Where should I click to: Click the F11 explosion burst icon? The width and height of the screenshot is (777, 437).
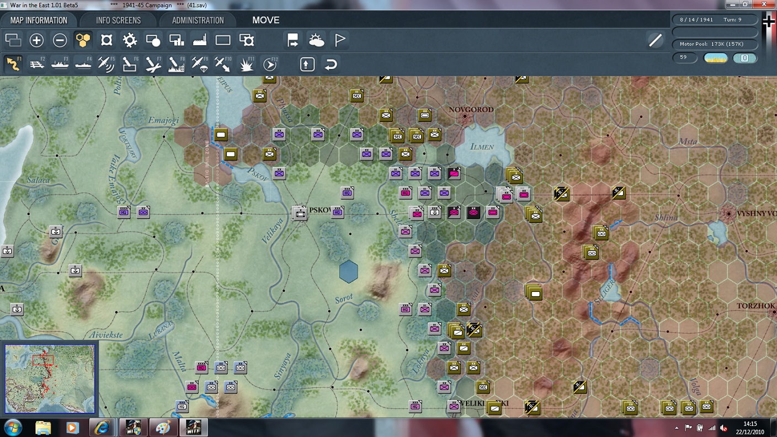[246, 64]
